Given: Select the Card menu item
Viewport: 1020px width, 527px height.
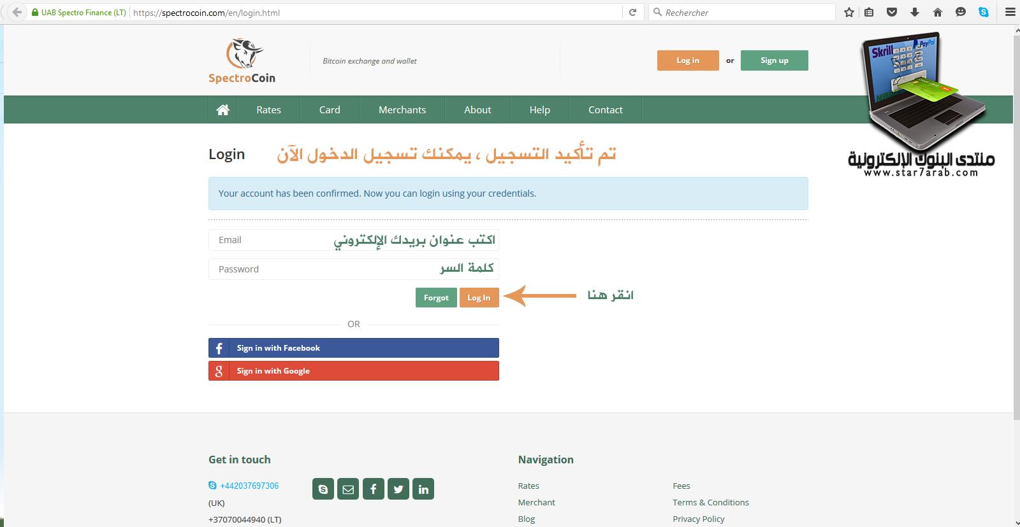Looking at the screenshot, I should [330, 109].
